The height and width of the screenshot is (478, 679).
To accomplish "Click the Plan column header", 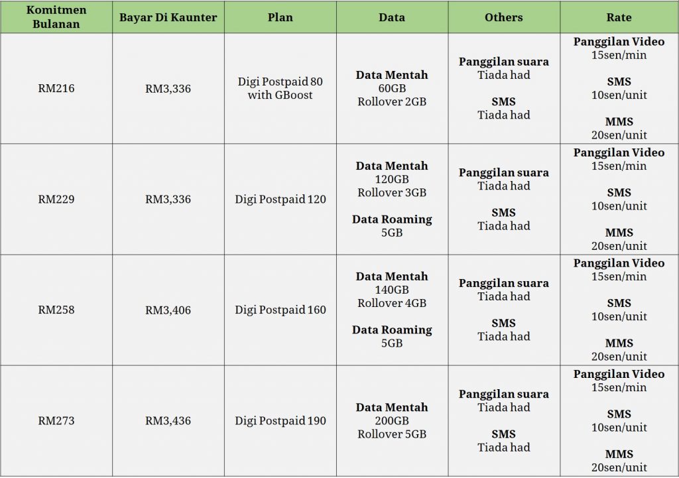I will [x=280, y=17].
